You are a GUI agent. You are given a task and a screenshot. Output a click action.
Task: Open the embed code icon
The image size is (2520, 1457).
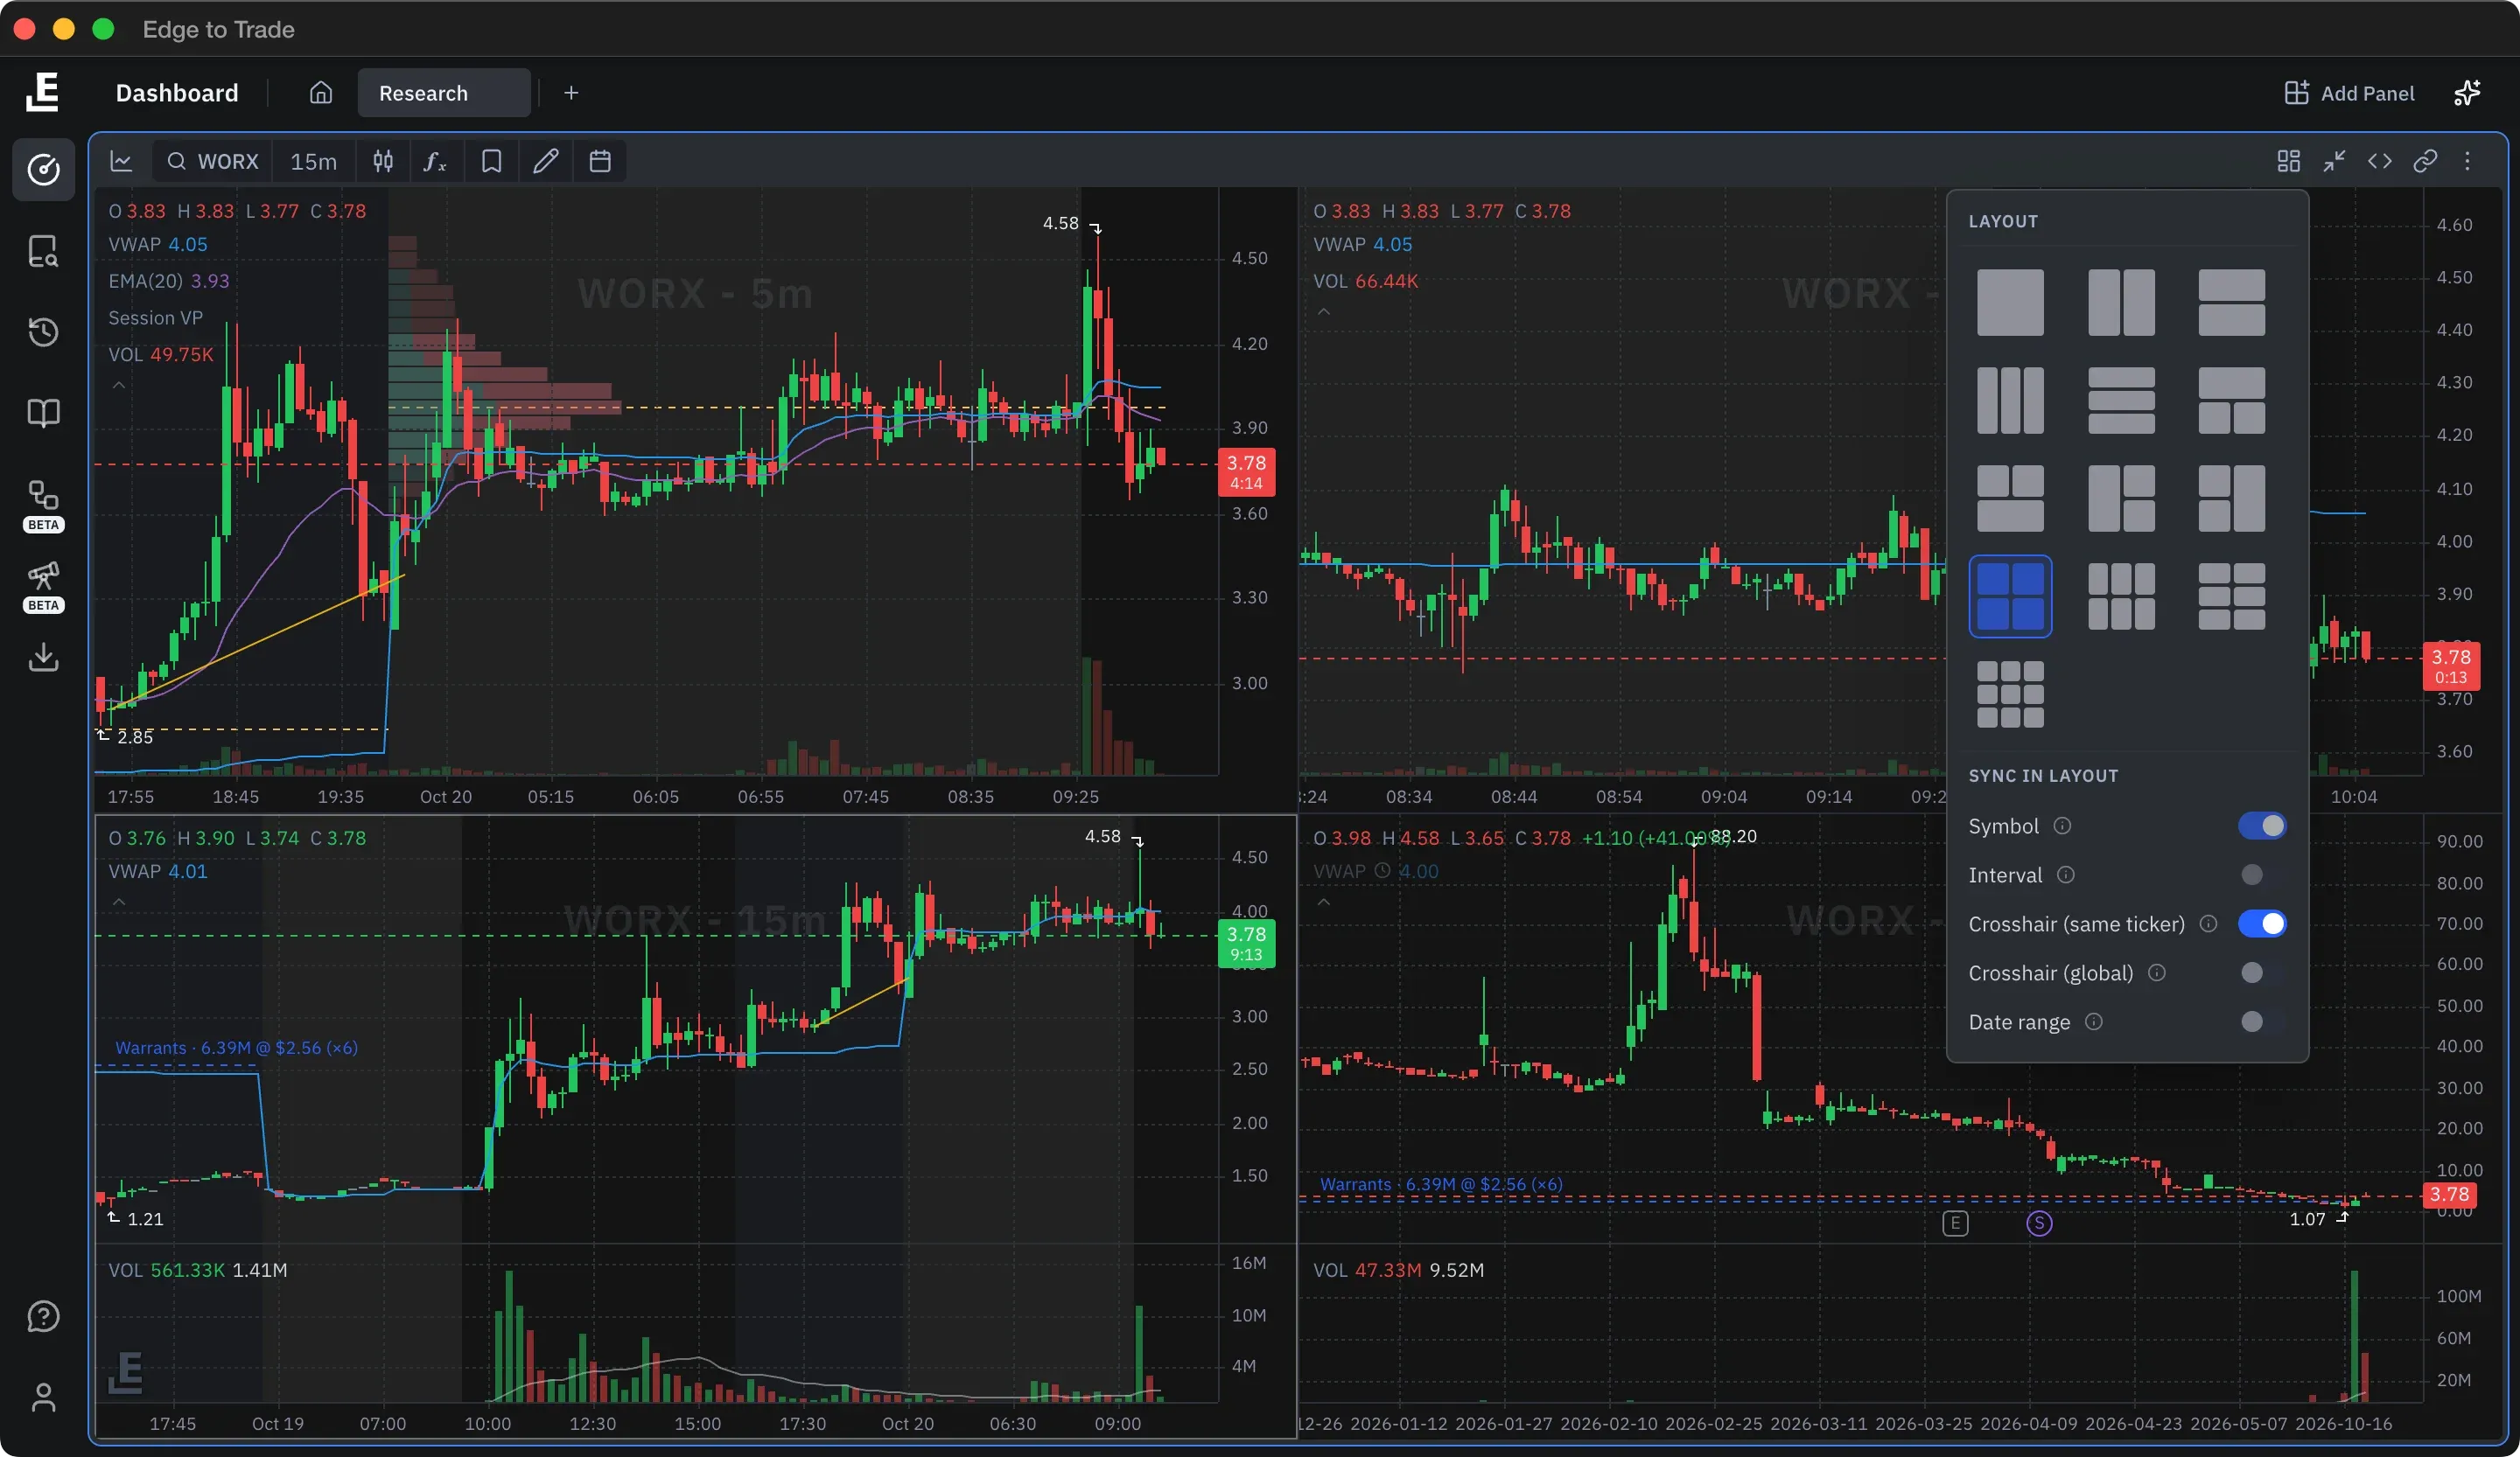click(x=2380, y=161)
